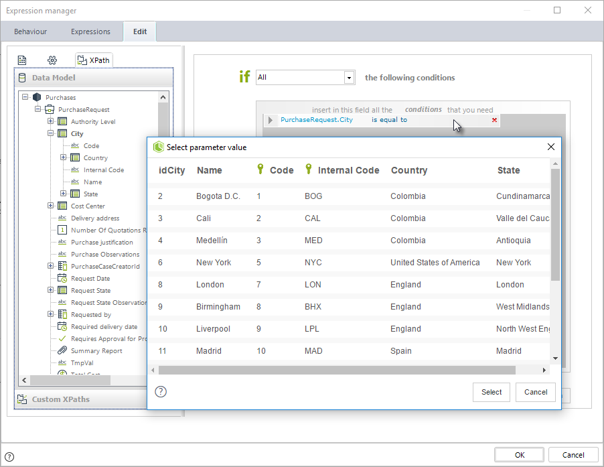Click OK in Expression manager

(x=519, y=455)
